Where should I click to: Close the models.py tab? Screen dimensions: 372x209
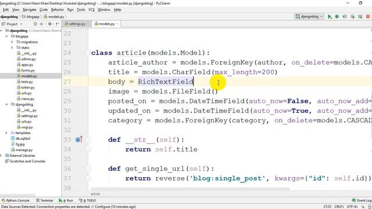[117, 24]
